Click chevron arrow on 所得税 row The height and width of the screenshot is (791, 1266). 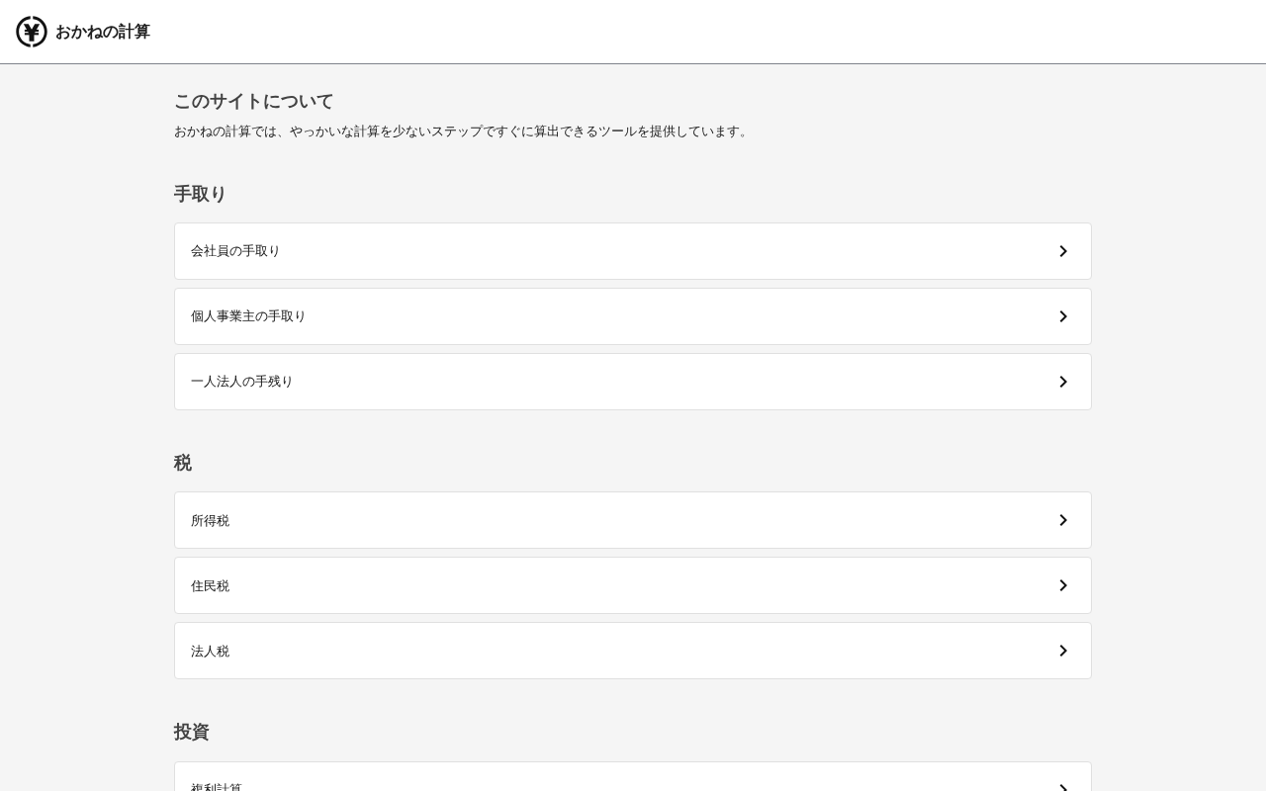point(1063,520)
